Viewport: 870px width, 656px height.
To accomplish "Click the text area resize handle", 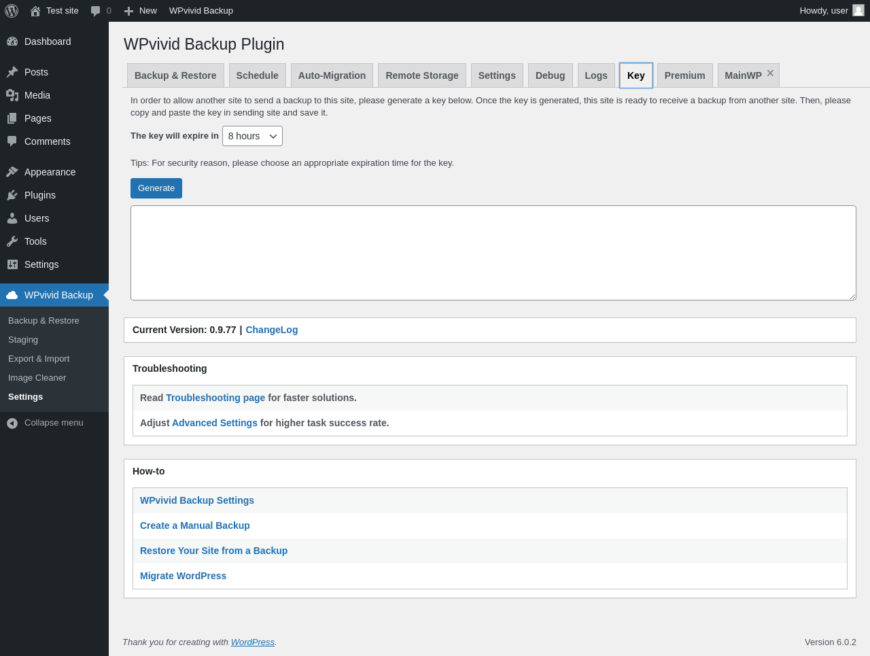I will tap(852, 296).
